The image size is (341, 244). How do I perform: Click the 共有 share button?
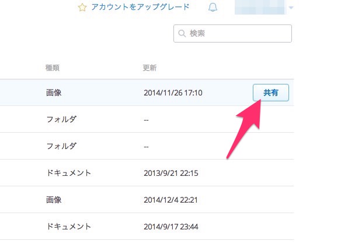pyautogui.click(x=271, y=93)
